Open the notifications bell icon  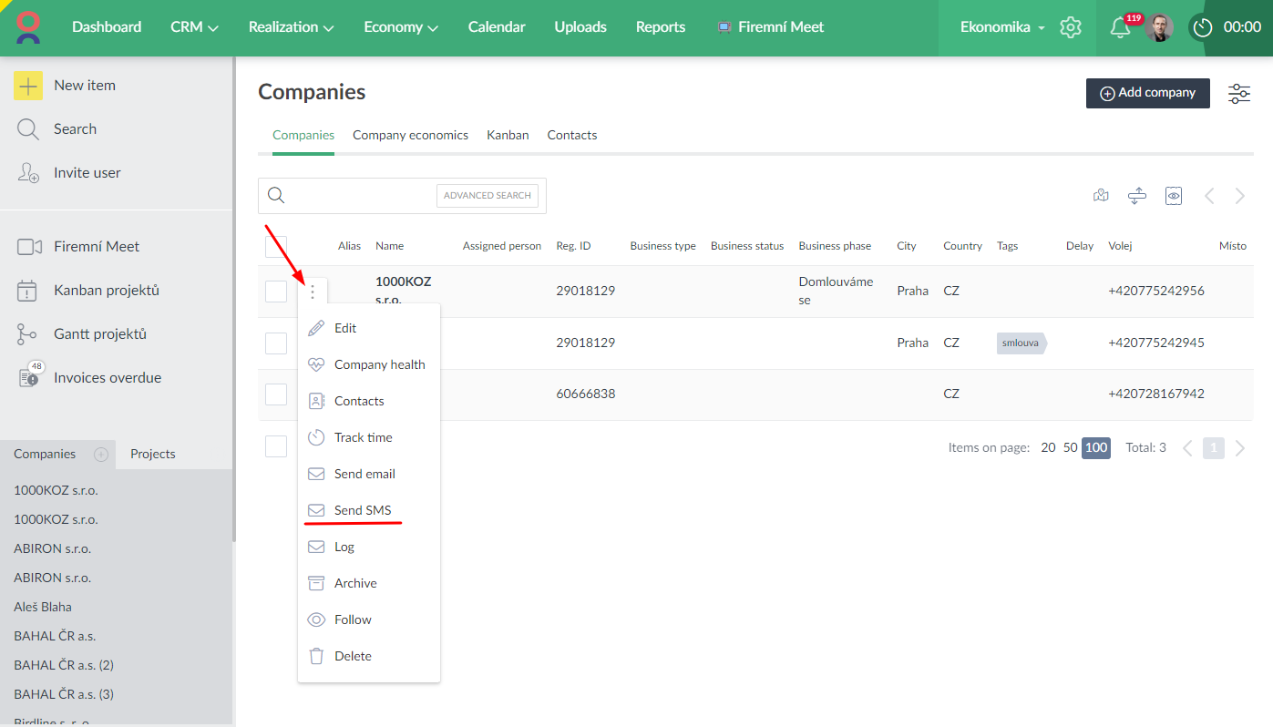tap(1120, 28)
